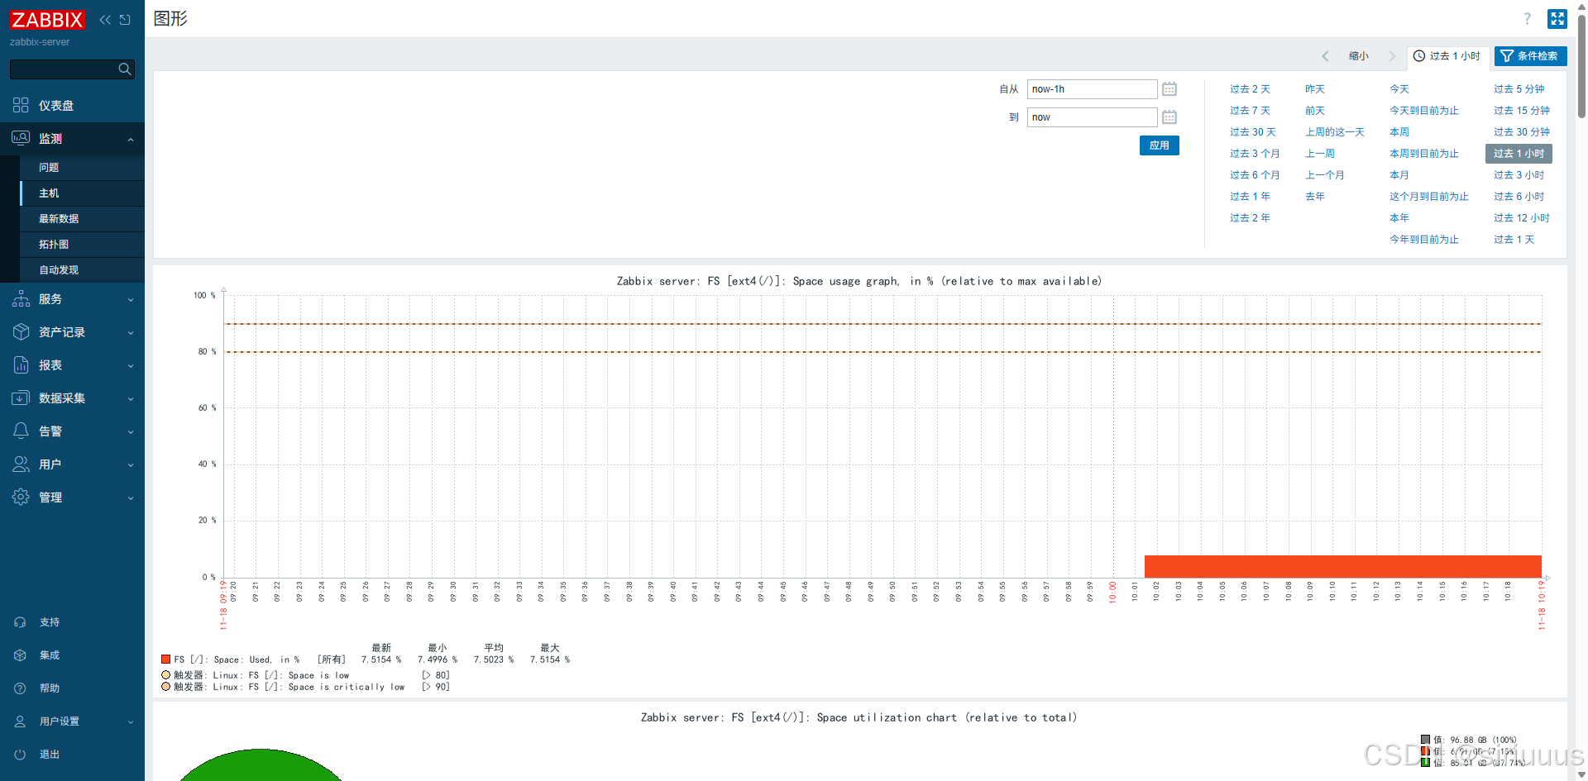Image resolution: width=1588 pixels, height=781 pixels.
Task: Open calendar for 到 field
Action: click(x=1169, y=117)
